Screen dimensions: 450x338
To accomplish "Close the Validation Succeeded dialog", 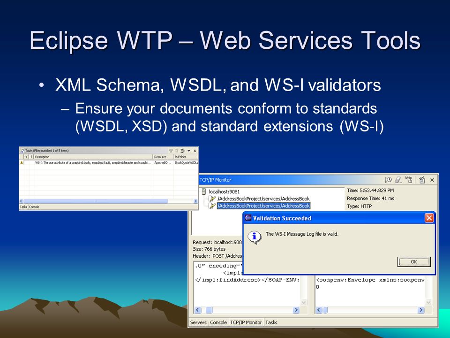I will pyautogui.click(x=429, y=218).
